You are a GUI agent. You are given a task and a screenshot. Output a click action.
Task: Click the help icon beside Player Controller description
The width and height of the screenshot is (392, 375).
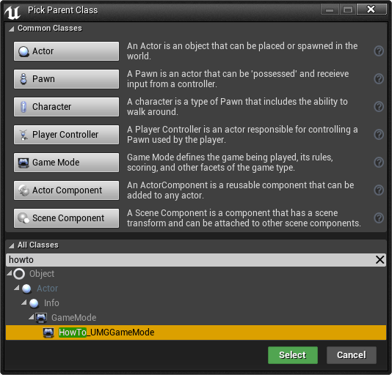click(379, 135)
